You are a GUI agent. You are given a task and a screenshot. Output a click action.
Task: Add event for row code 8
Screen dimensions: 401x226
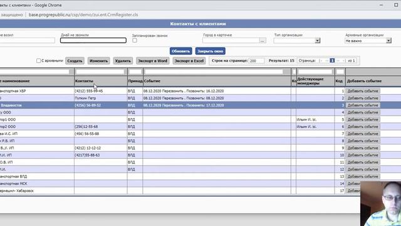coord(363,141)
